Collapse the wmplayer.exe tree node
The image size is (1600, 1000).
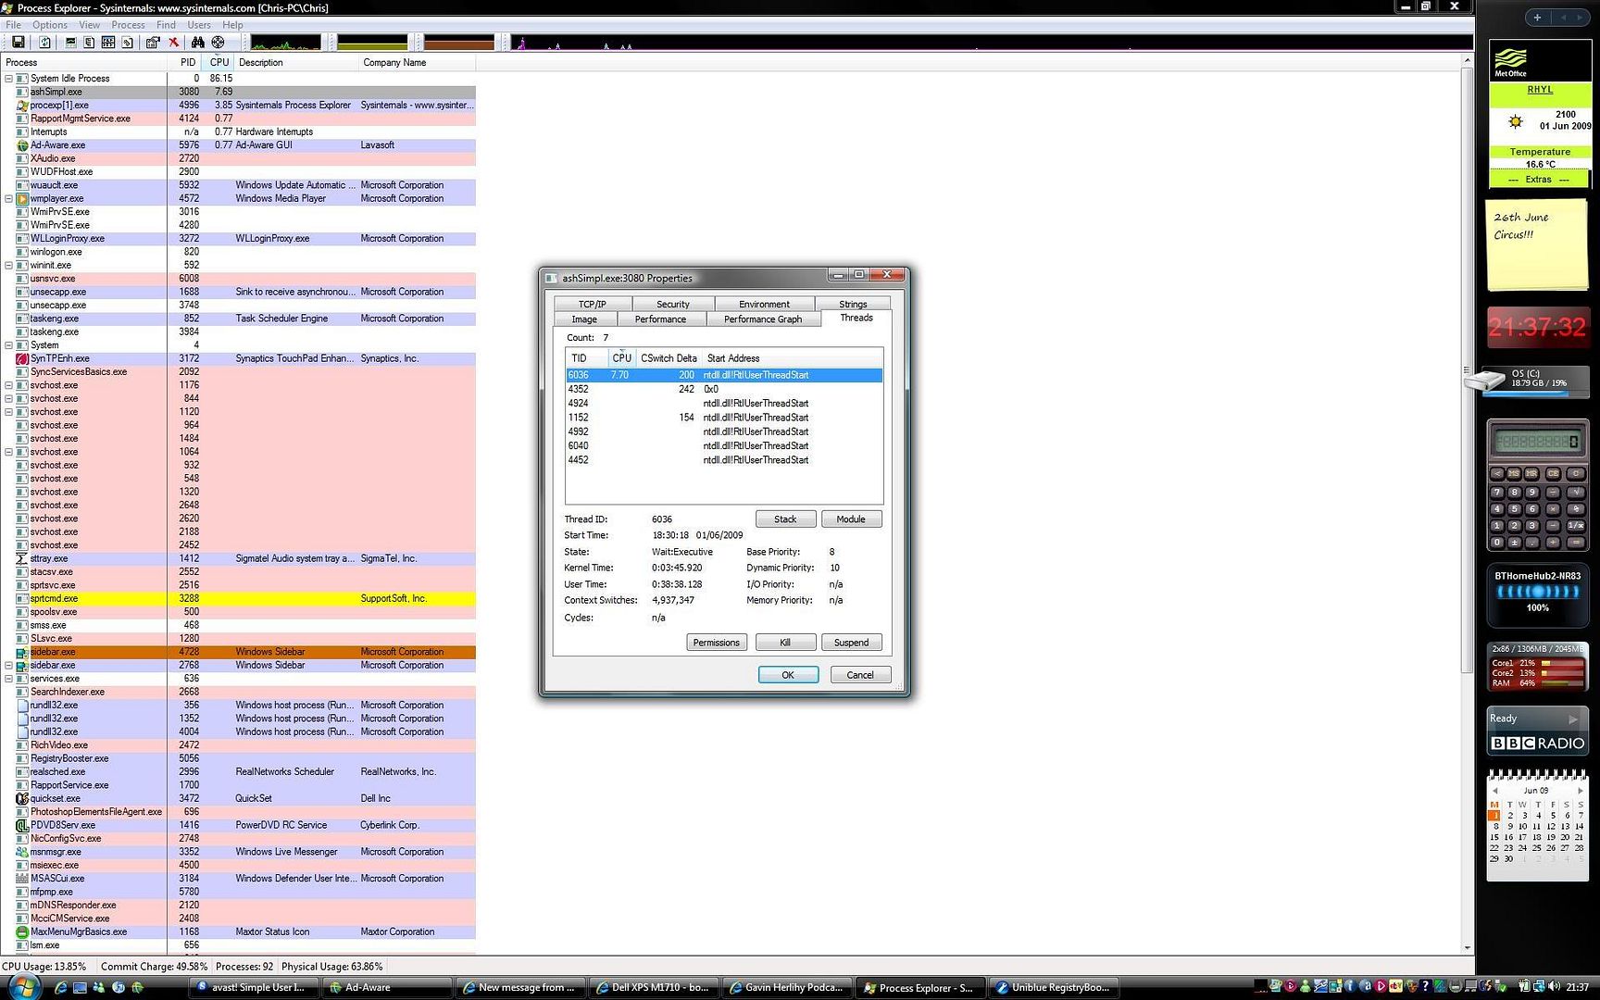point(9,199)
